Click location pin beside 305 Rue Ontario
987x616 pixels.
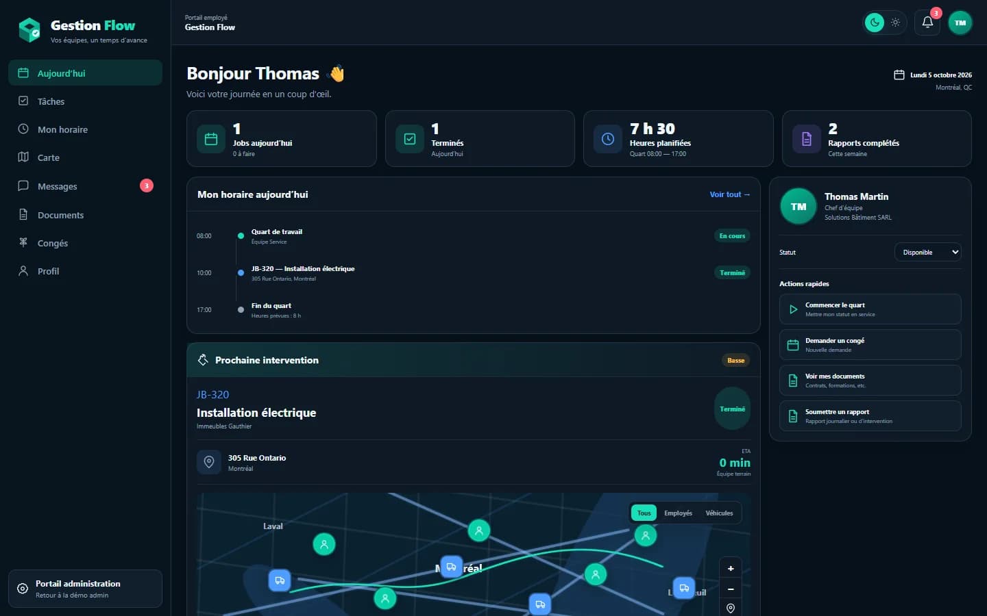click(x=209, y=462)
